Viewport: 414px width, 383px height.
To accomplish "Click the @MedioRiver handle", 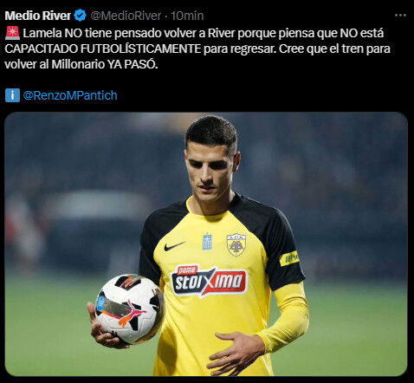I will 126,16.
